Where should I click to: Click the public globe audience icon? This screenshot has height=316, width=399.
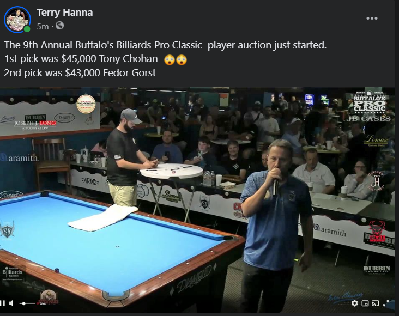click(59, 26)
